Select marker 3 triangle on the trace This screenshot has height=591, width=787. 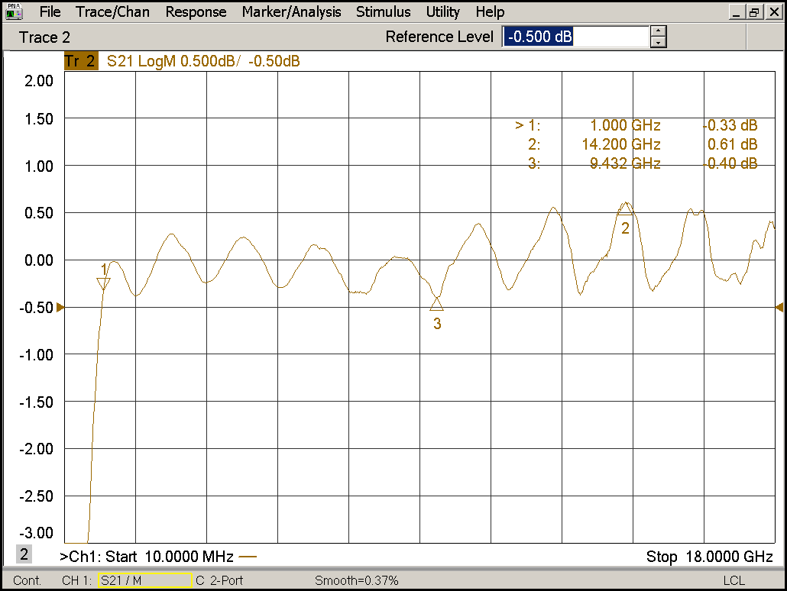[436, 304]
